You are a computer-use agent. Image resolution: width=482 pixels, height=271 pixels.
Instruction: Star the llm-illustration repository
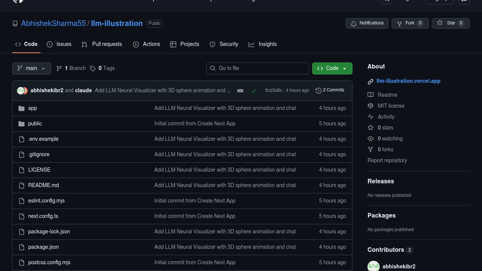point(450,23)
